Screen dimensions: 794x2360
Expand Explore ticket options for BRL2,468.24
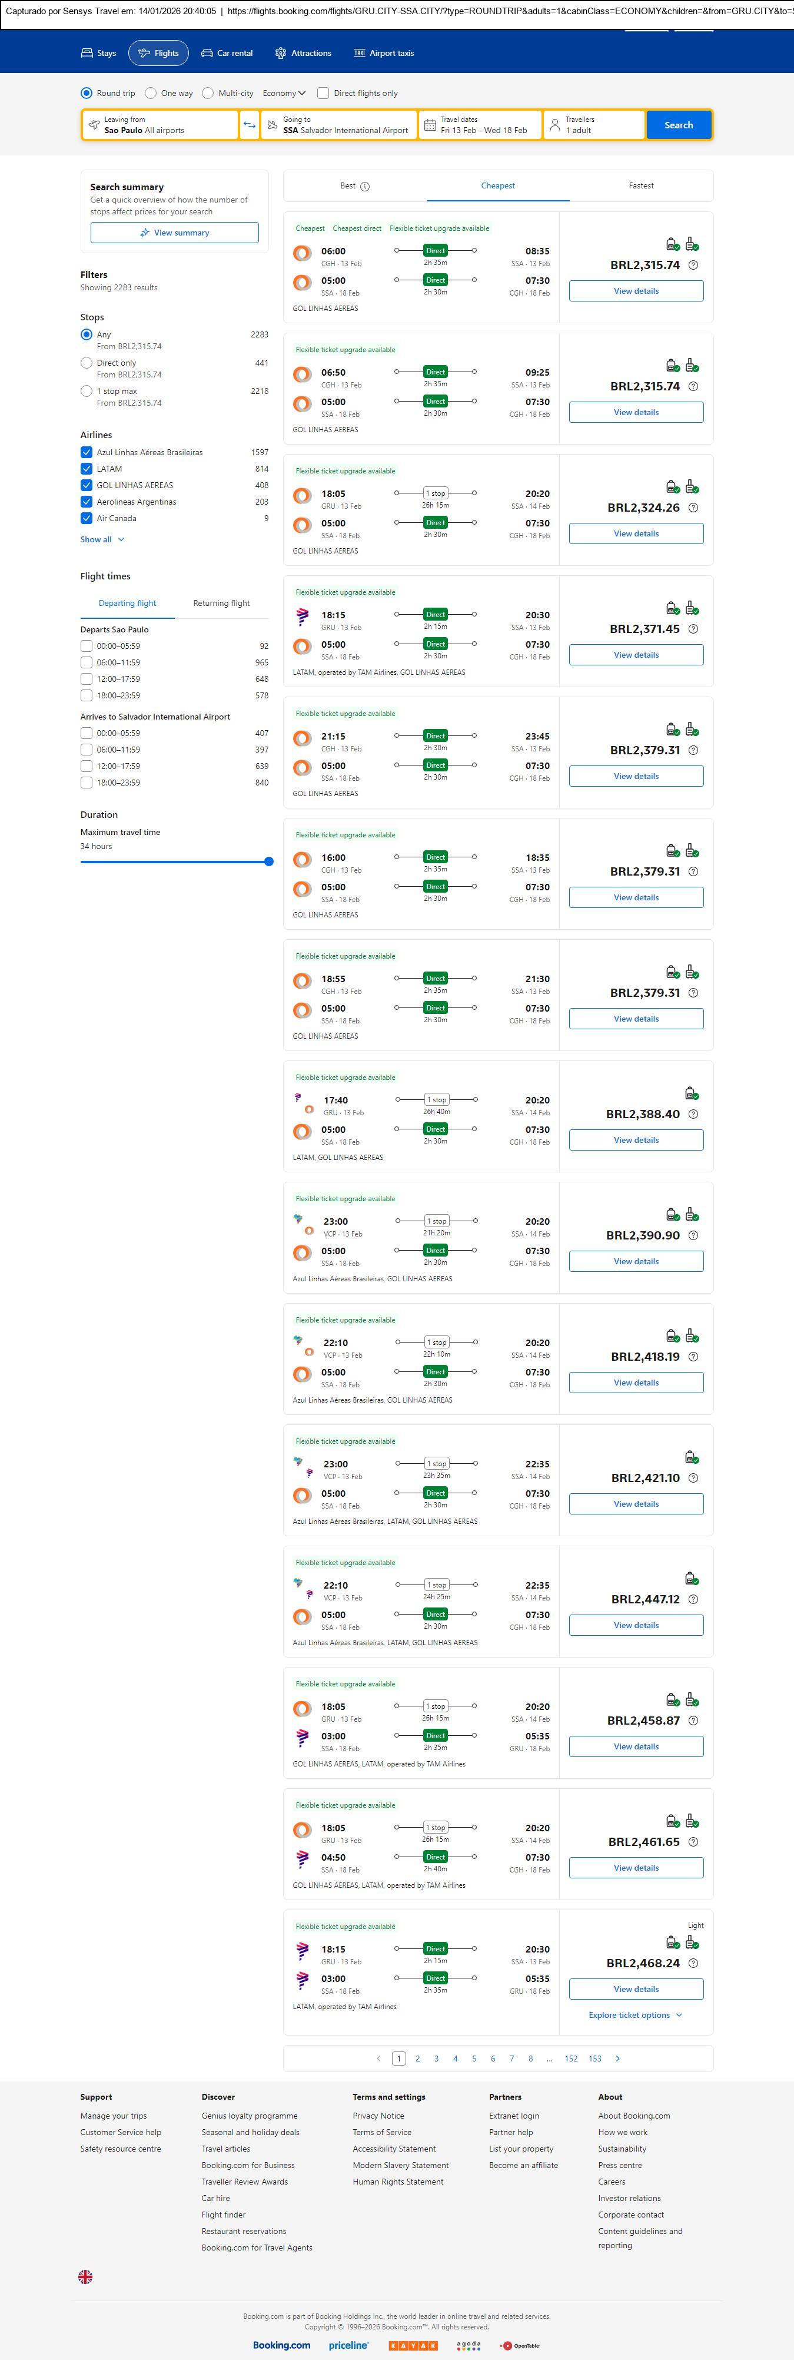634,2014
